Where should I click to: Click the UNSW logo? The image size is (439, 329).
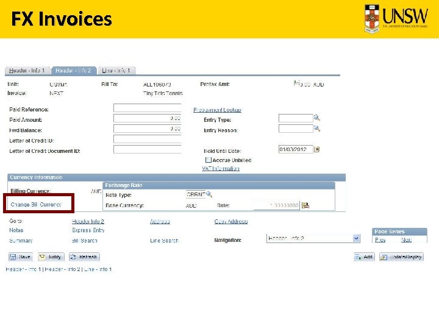[396, 18]
